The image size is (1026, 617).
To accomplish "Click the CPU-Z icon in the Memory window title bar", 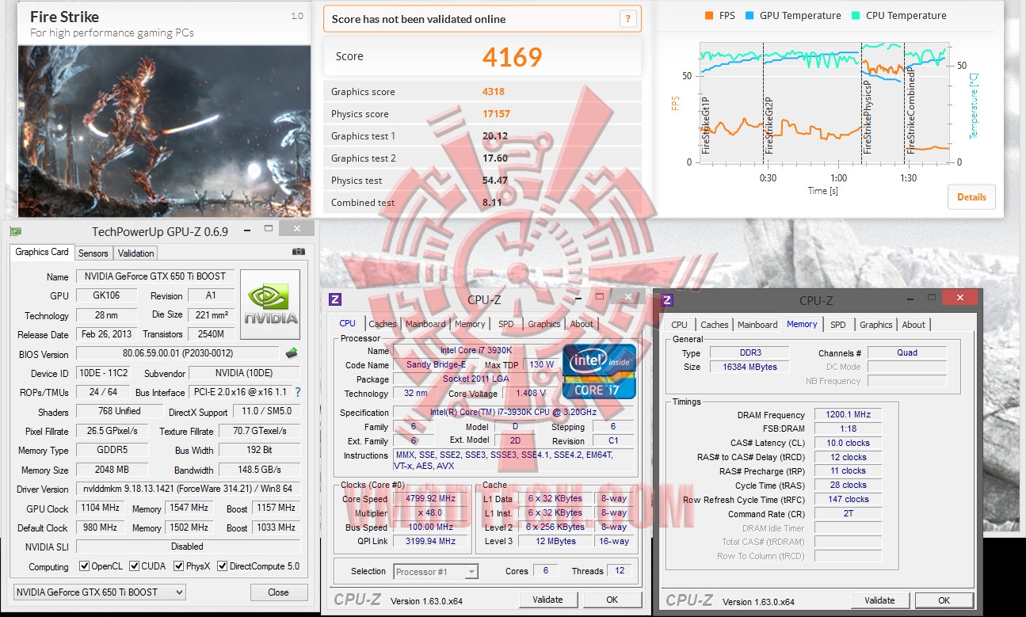I will point(667,300).
